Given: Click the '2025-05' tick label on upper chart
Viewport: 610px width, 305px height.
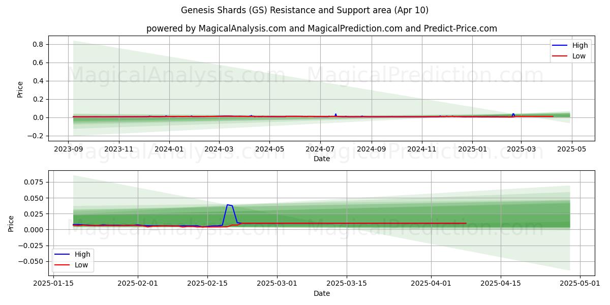Looking at the screenshot, I should pos(571,149).
